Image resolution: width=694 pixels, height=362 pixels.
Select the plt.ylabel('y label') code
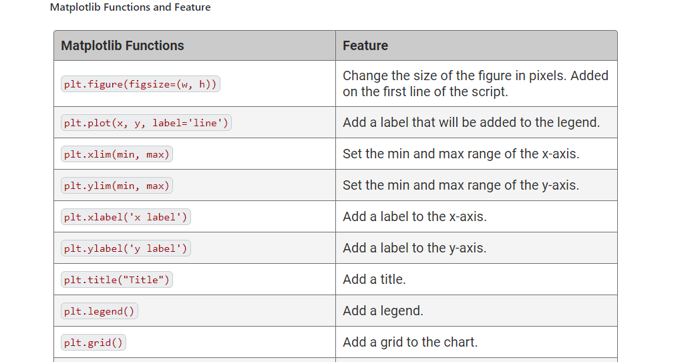pyautogui.click(x=126, y=248)
